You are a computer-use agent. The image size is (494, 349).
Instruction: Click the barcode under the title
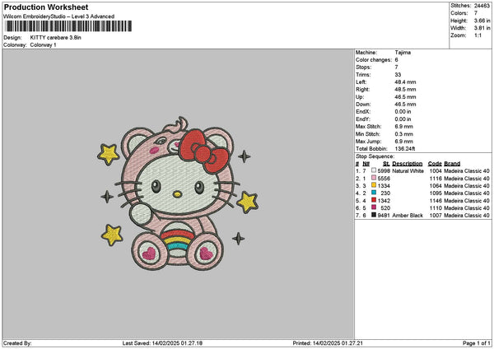[68, 26]
